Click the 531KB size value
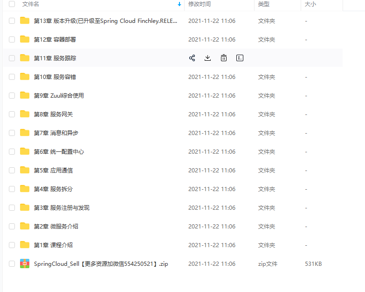 coord(313,264)
